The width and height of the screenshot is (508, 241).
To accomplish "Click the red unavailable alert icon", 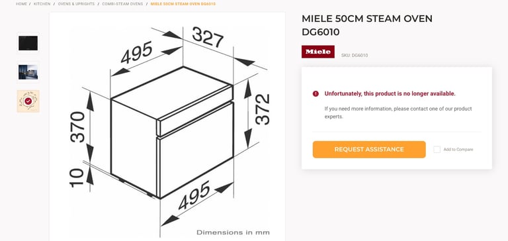I will 316,94.
